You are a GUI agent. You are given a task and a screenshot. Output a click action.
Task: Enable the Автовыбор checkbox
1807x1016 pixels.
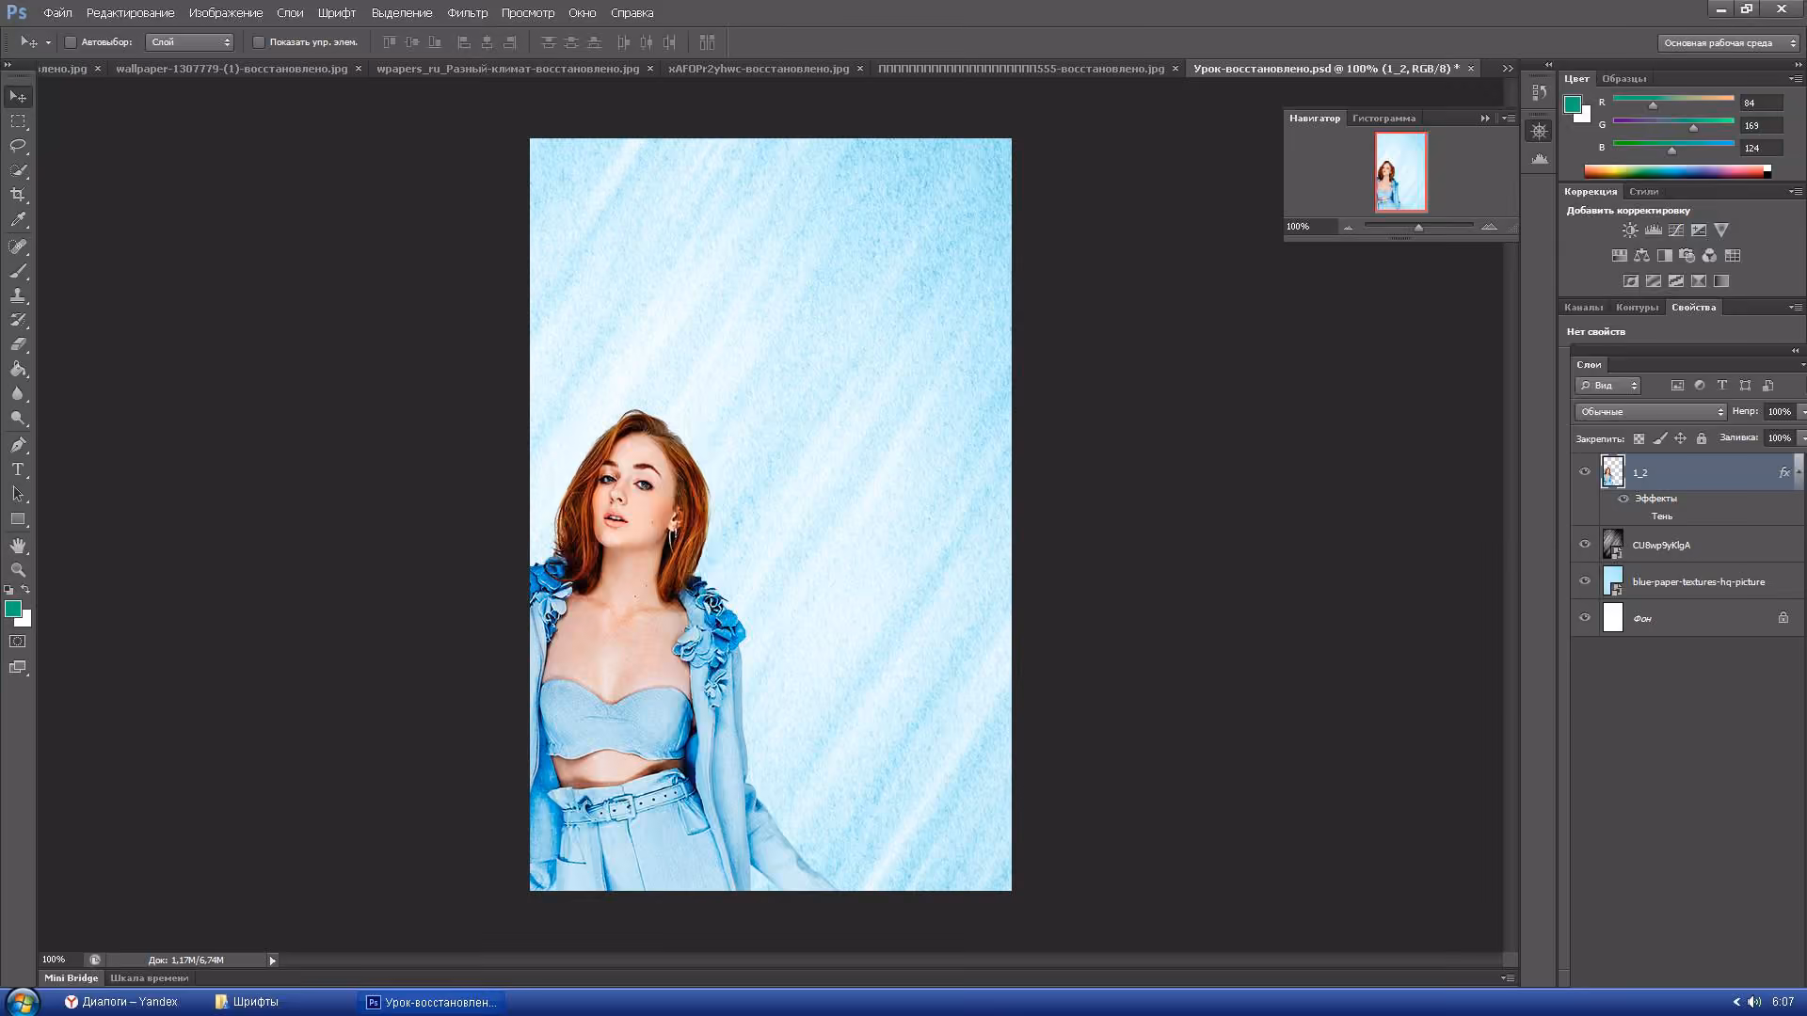click(x=71, y=42)
